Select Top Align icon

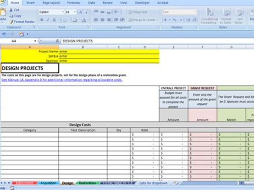[x=96, y=12]
